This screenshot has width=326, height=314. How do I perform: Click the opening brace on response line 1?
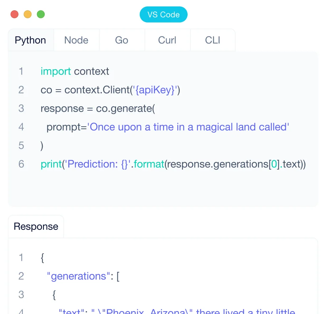click(42, 258)
